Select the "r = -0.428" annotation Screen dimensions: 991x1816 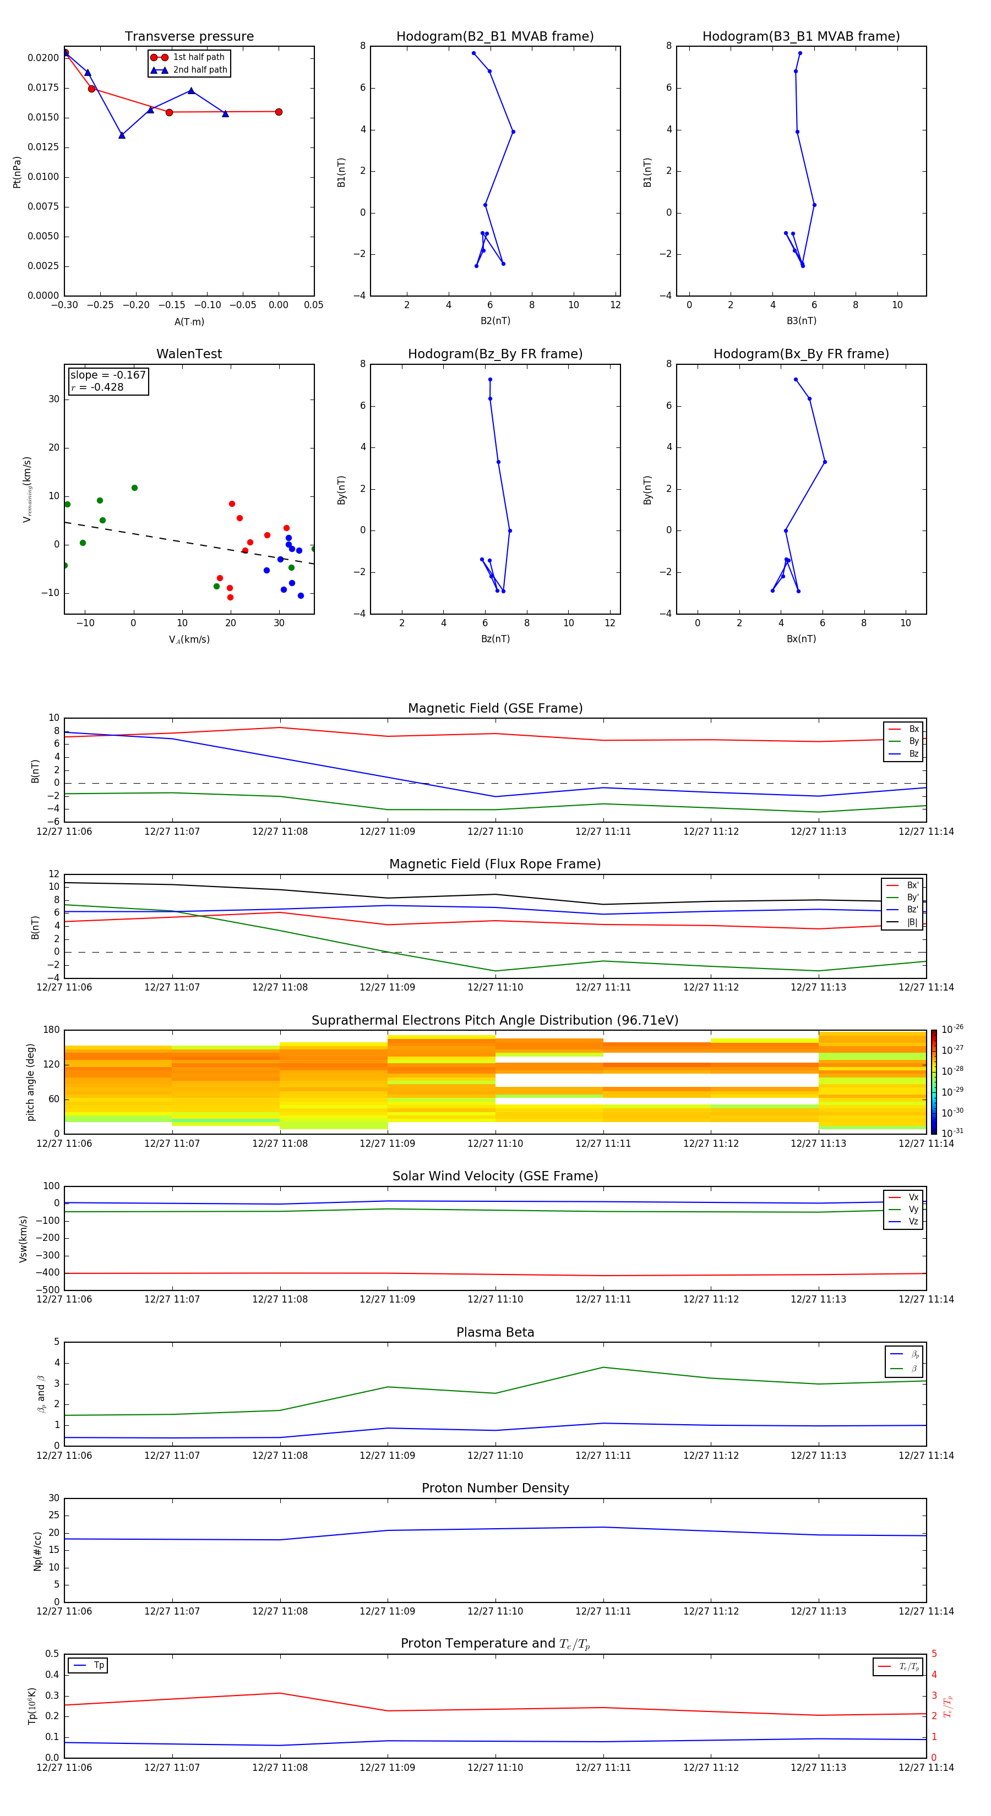pos(97,387)
